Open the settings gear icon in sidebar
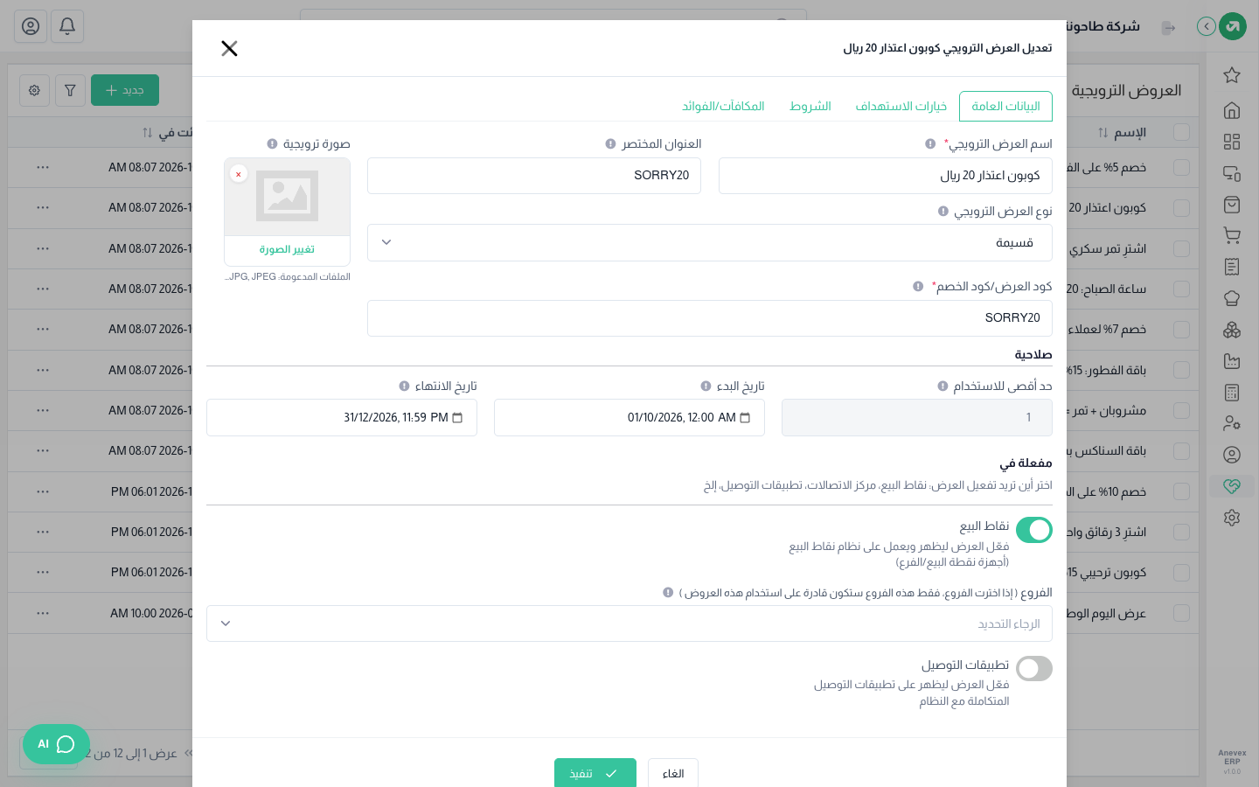The image size is (1259, 787). pos(1232,518)
